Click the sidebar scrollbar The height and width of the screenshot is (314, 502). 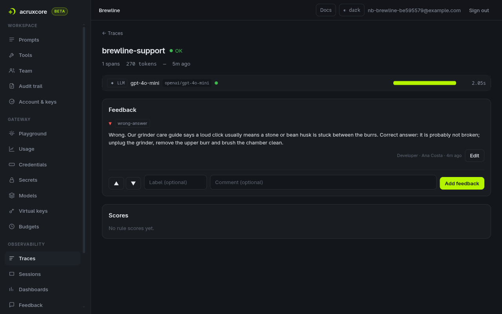(x=84, y=139)
